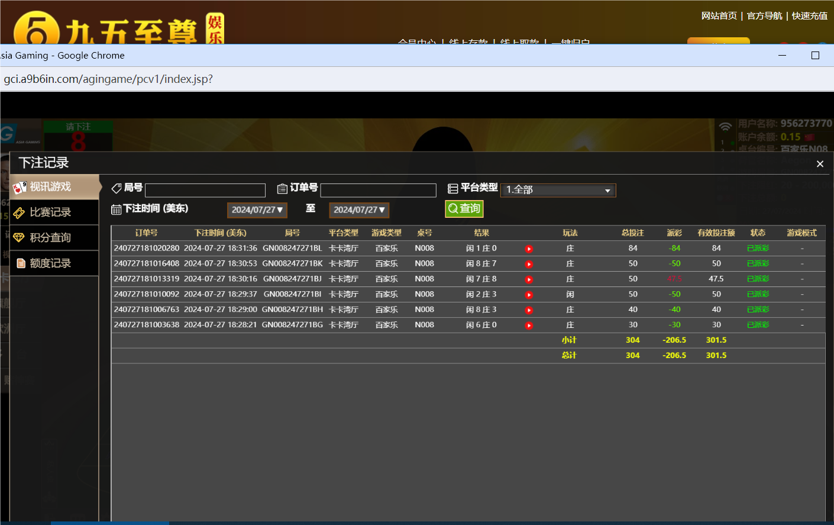Play replay for the 18:30:16 bet

click(529, 280)
